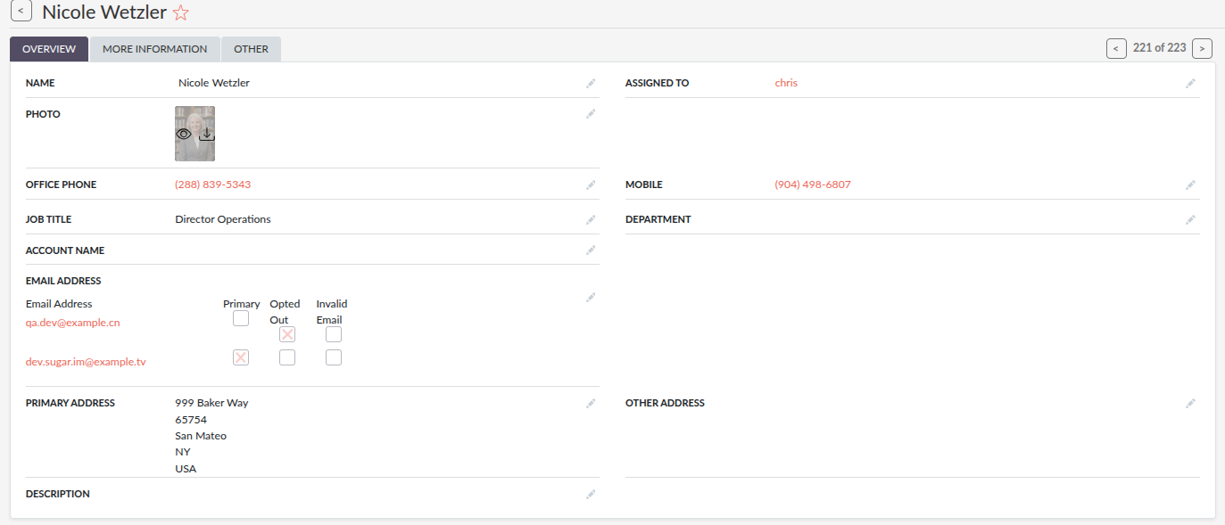Click the contact photo thumbnail
The image size is (1225, 525).
pyautogui.click(x=195, y=134)
